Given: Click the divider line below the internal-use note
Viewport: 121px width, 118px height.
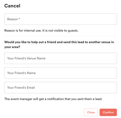Looking at the screenshot, I should tap(60, 36).
